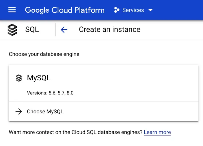
Task: Select the SQL product name
Action: [32, 30]
